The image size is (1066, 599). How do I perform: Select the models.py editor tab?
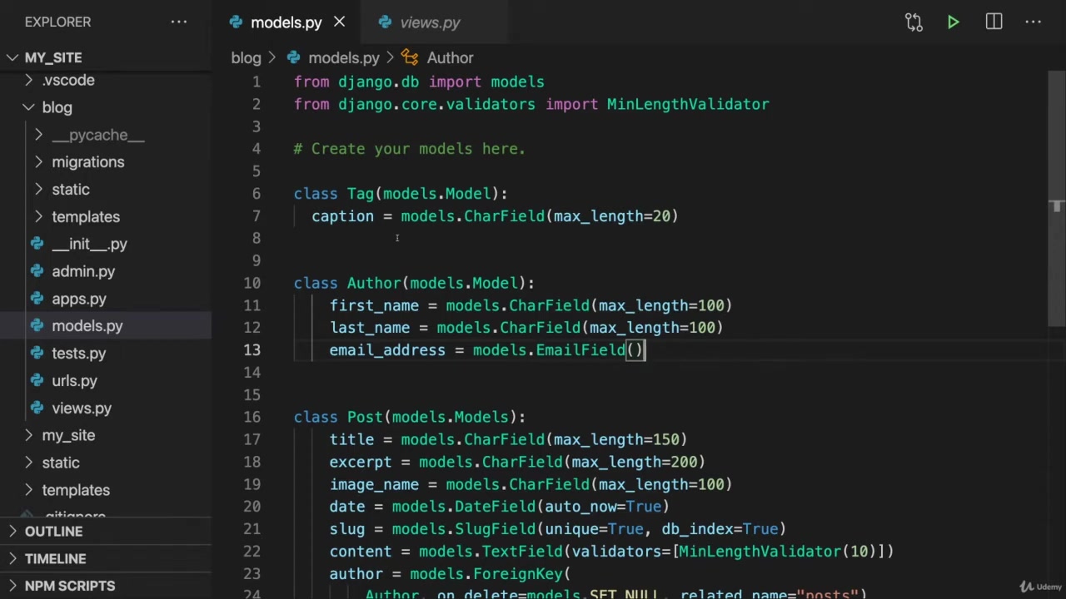pyautogui.click(x=286, y=22)
